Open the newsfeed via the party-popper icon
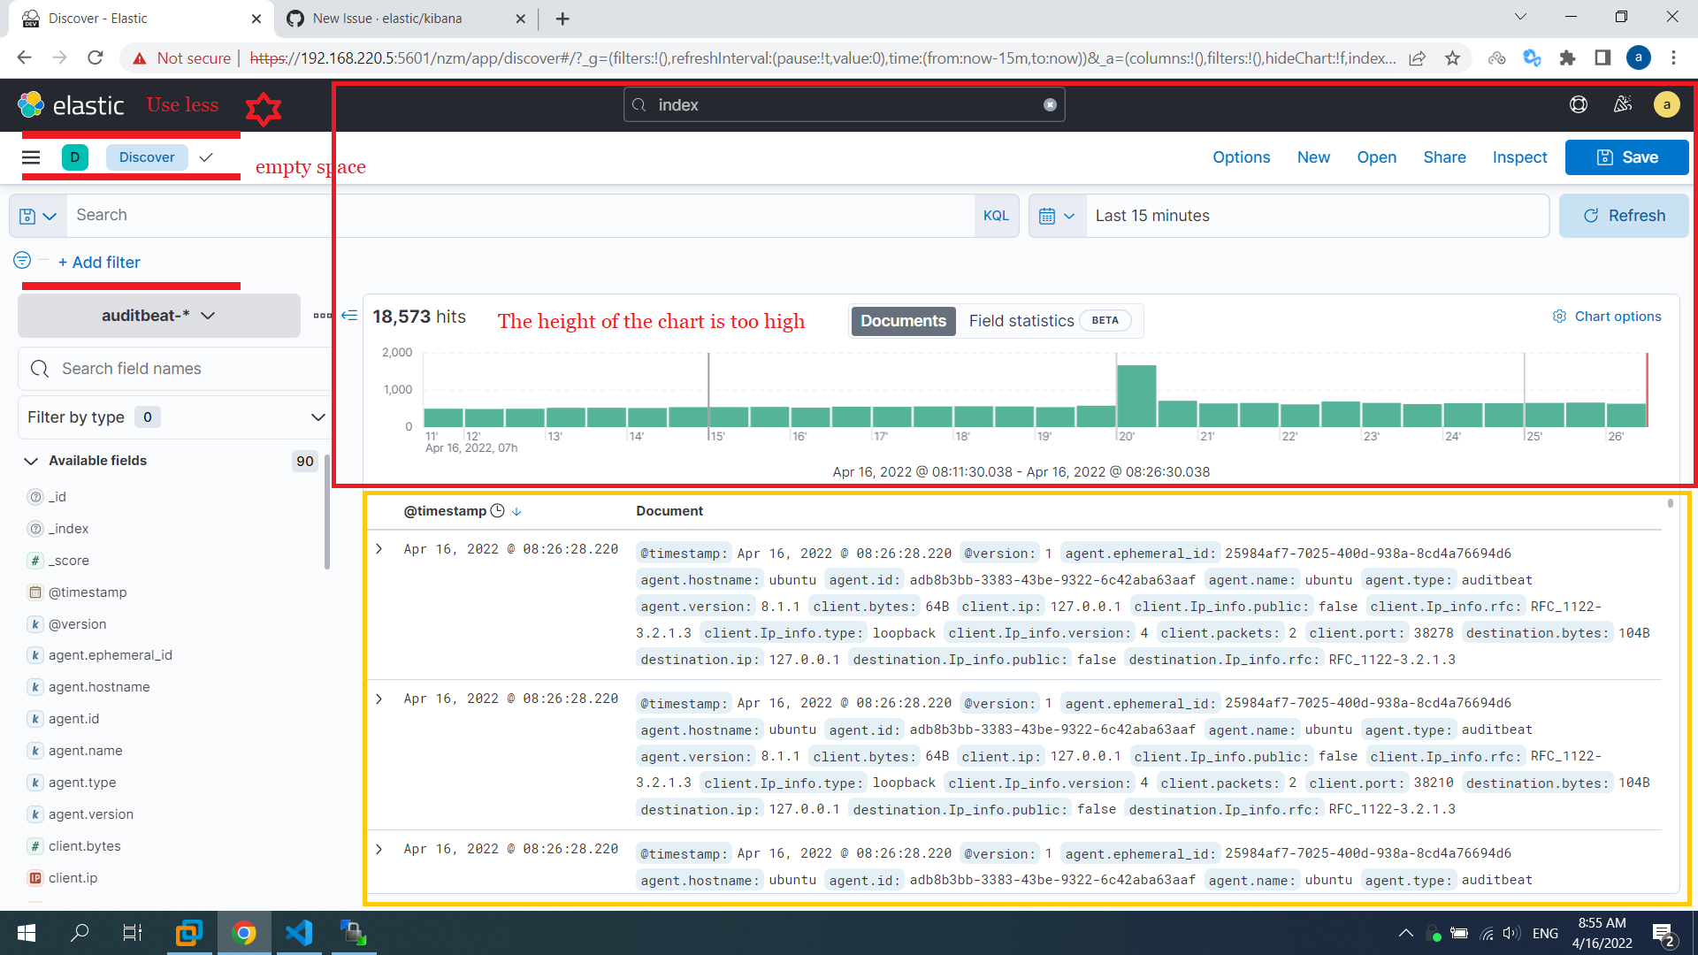Screen dimensions: 1698x955 point(1623,104)
